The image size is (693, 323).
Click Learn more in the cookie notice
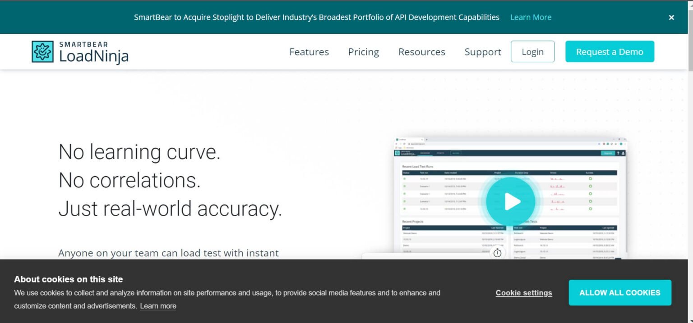[x=158, y=306]
